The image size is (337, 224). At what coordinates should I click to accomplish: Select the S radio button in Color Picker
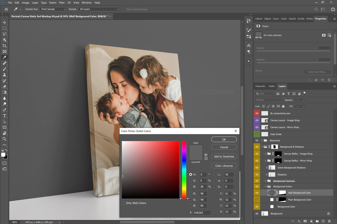click(191, 181)
